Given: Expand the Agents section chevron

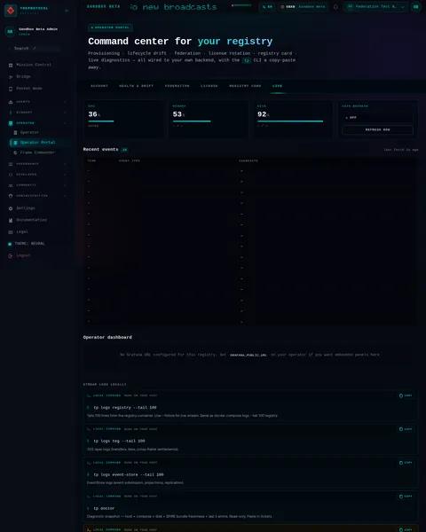Looking at the screenshot, I should click(65, 102).
